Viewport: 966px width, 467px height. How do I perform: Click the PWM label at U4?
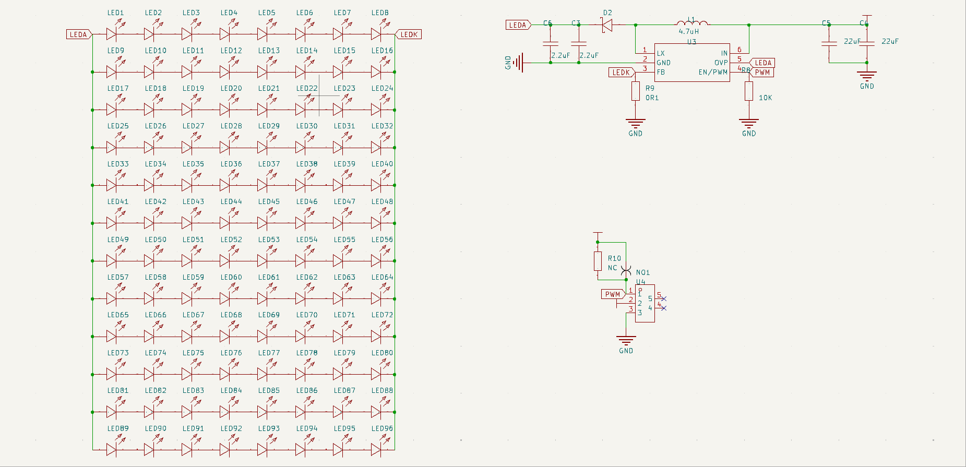pos(614,294)
